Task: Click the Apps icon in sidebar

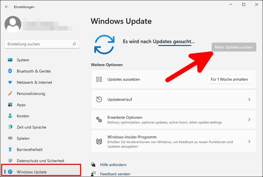Action: 10,105
